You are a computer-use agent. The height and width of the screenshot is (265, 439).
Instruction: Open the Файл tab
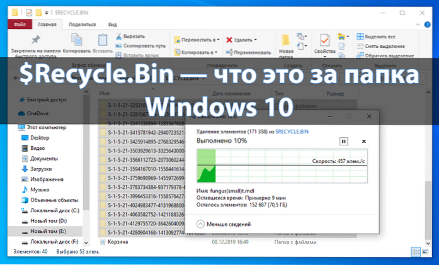click(20, 25)
